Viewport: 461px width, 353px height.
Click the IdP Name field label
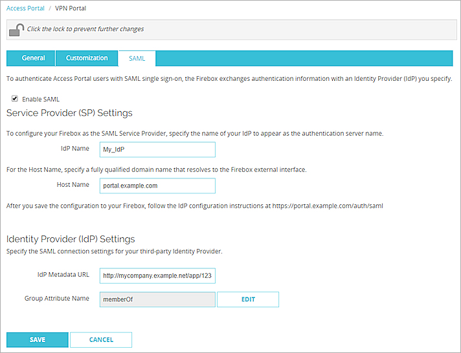(74, 149)
